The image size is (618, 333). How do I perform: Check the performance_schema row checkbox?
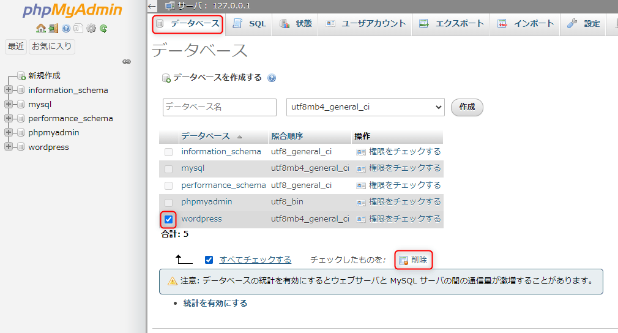point(169,185)
